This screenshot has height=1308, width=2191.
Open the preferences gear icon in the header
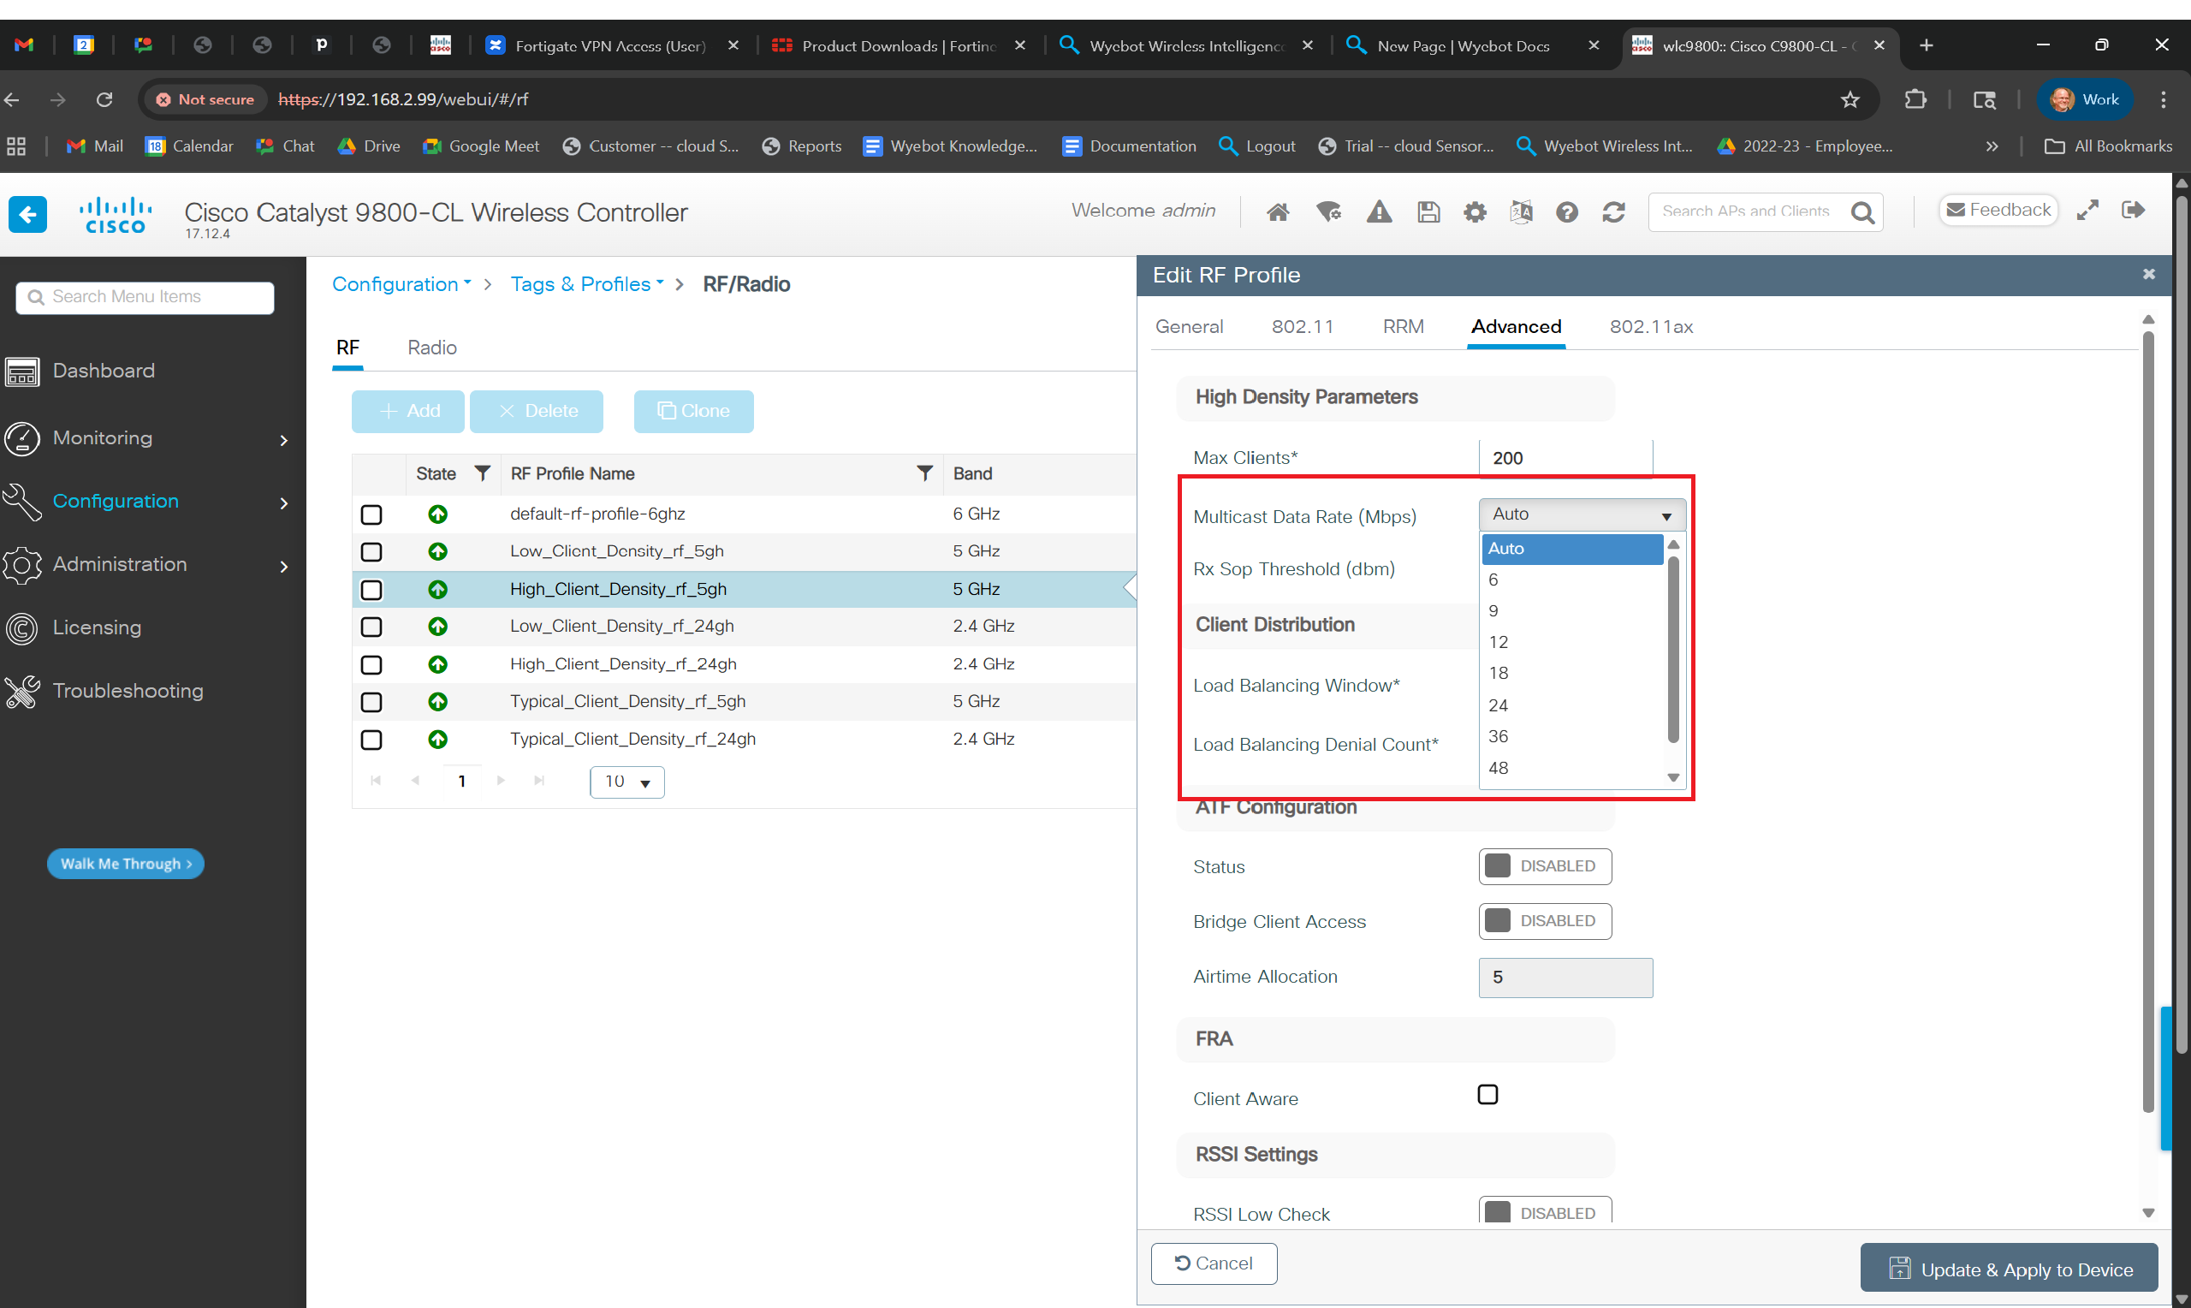coord(1475,211)
